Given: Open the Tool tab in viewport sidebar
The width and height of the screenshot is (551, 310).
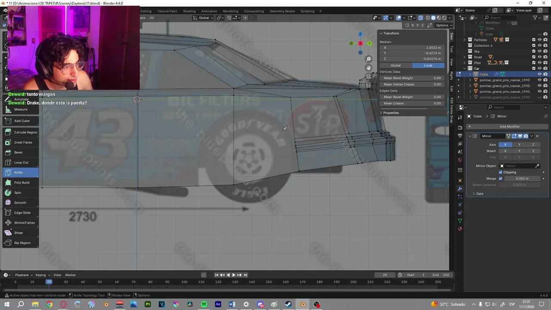Looking at the screenshot, I should (452, 50).
